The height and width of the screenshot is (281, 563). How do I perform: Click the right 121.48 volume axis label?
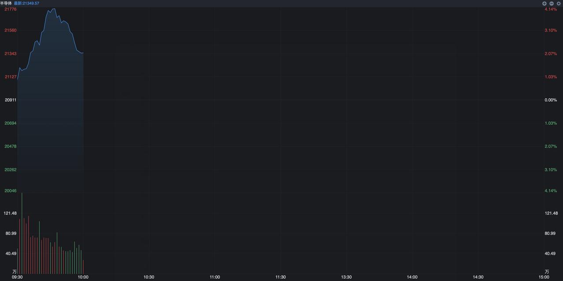(551, 213)
